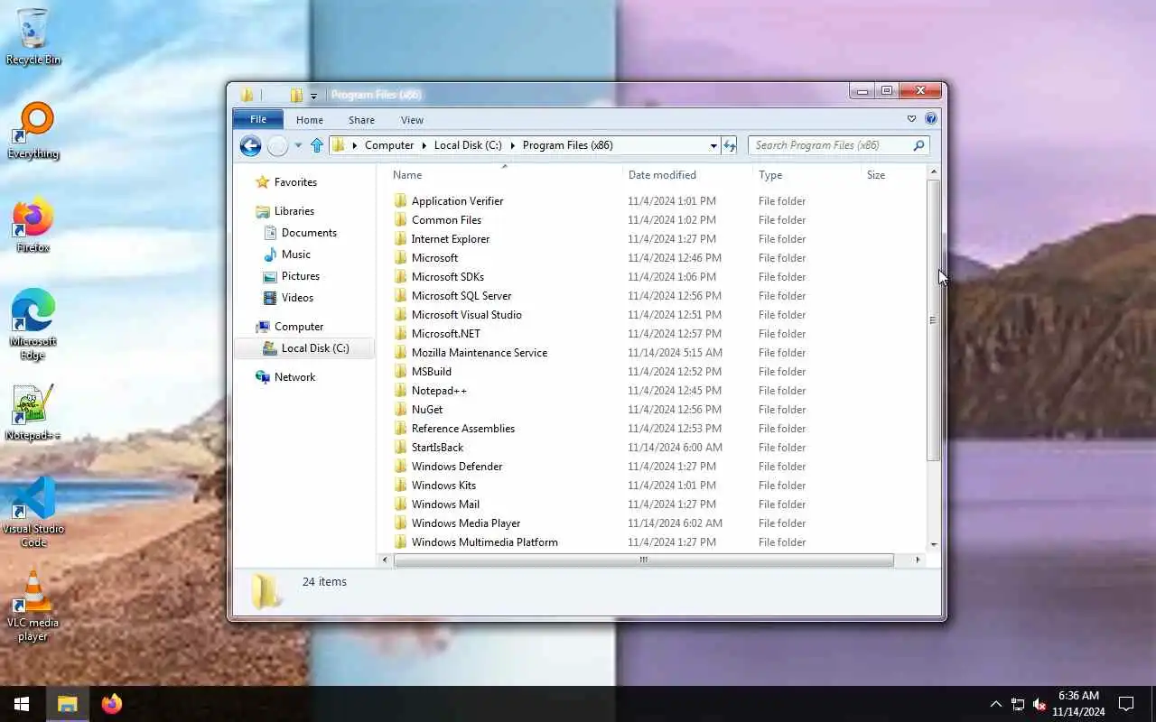The width and height of the screenshot is (1156, 722).
Task: Open the File menu tab
Action: 258,119
